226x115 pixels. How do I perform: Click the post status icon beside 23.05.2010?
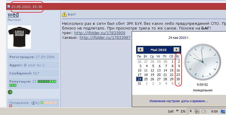9,7
